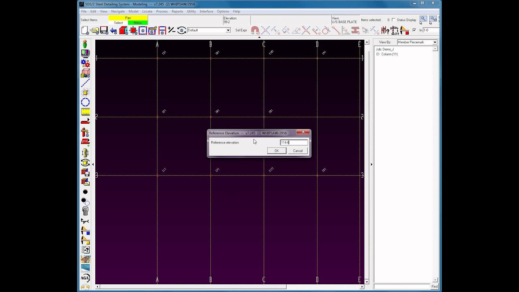Click Cancel in Reference Elevation dialog
The width and height of the screenshot is (519, 292).
pyautogui.click(x=298, y=151)
